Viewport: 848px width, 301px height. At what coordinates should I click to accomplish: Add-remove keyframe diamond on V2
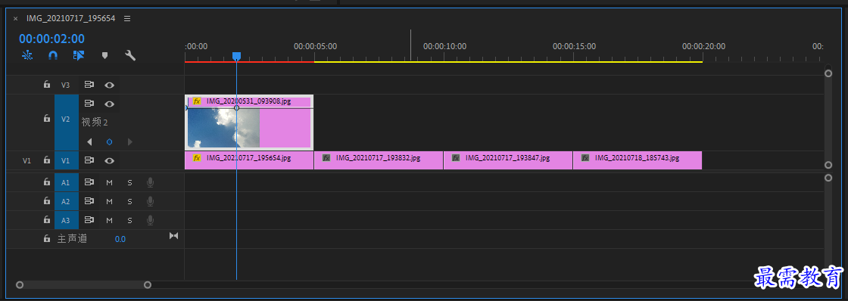coord(109,142)
